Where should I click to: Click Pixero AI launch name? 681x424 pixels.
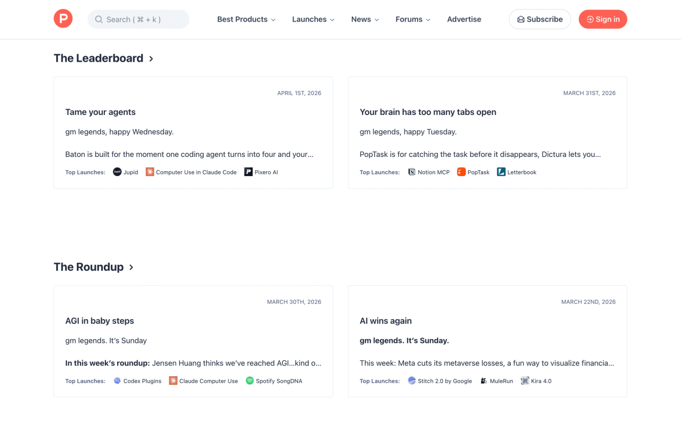[x=266, y=172]
